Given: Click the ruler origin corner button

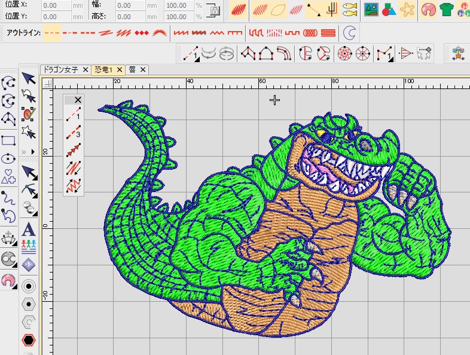Looking at the screenshot, I should click(x=47, y=84).
